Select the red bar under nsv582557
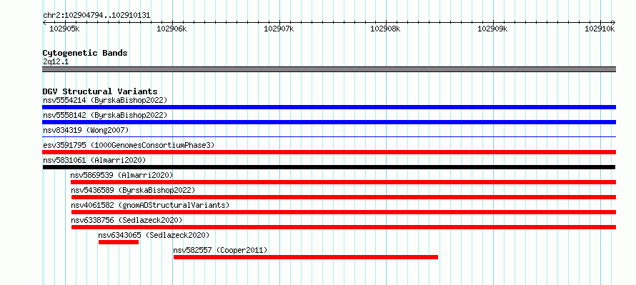 point(306,257)
